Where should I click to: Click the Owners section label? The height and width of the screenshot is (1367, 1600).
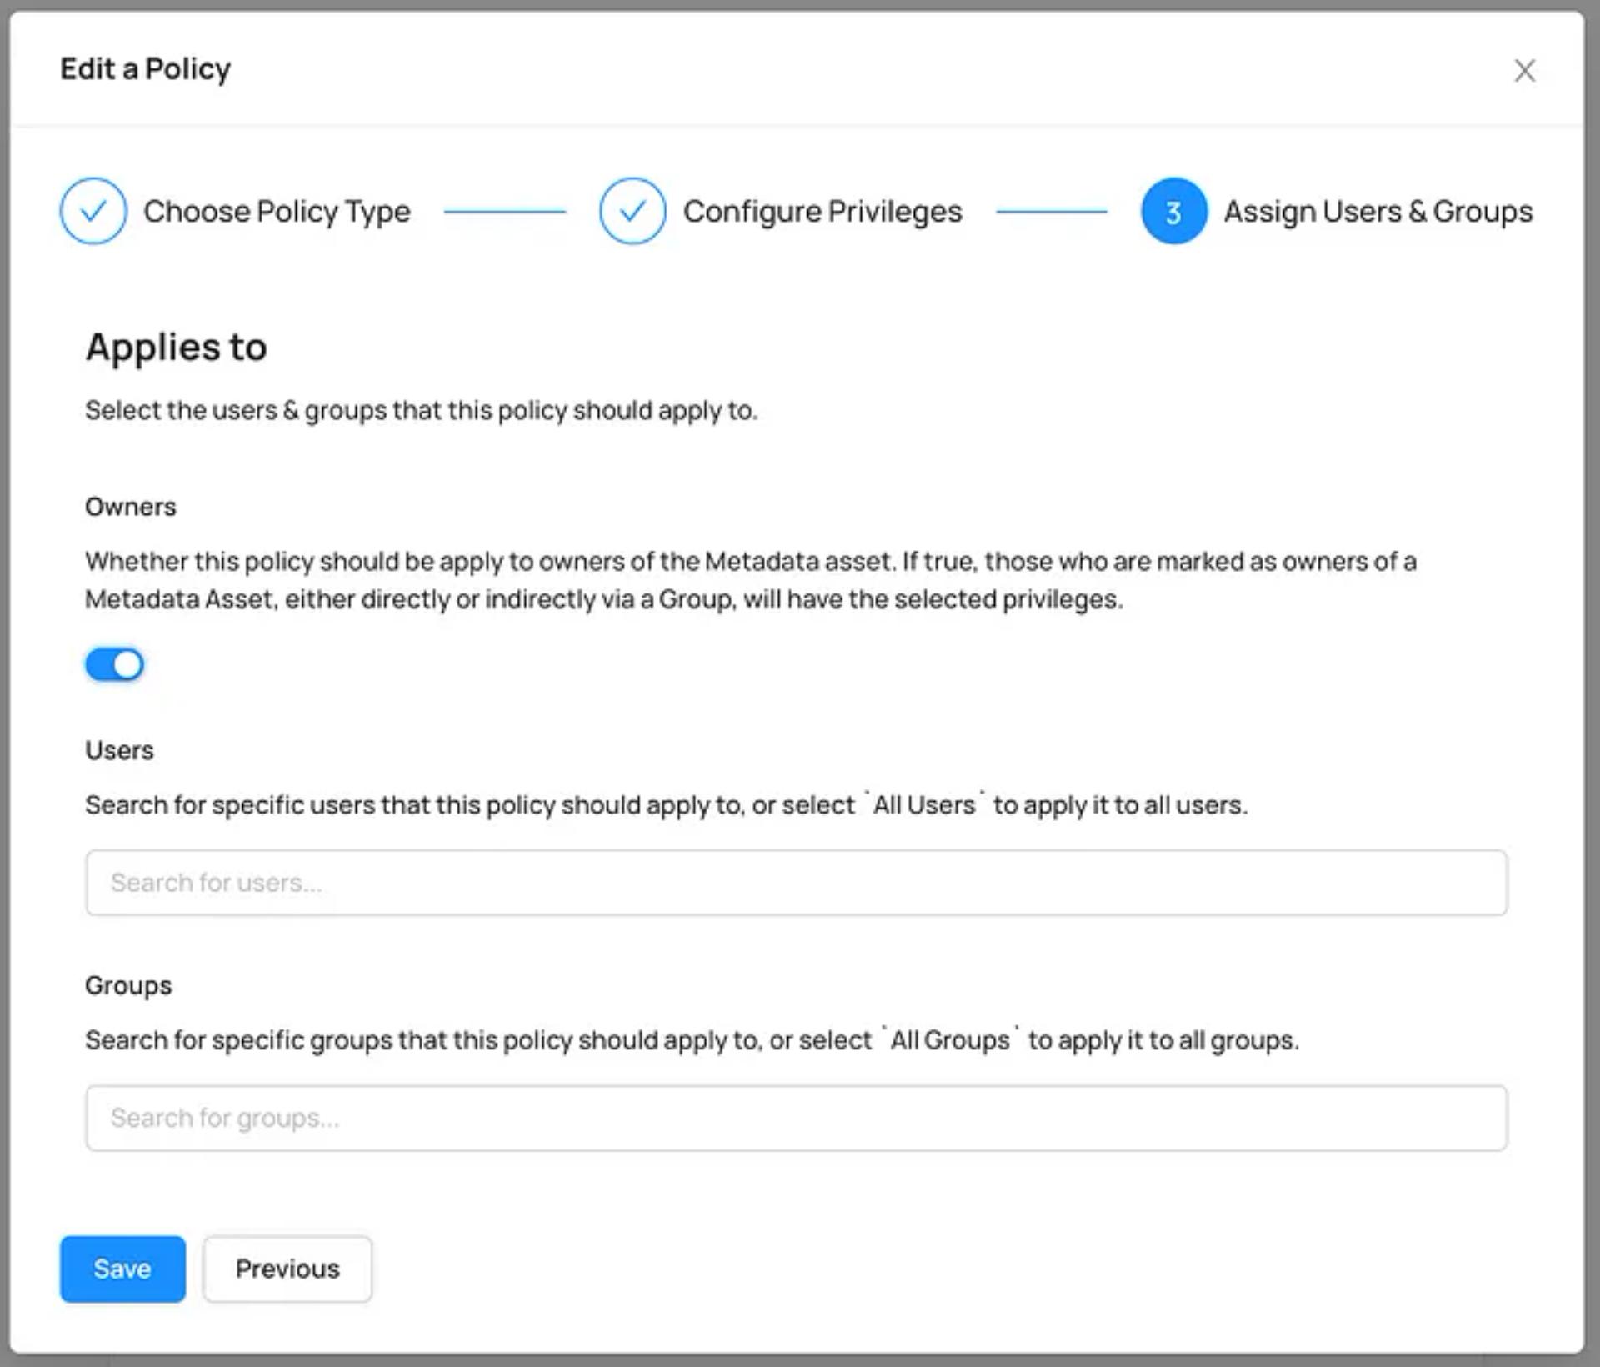pos(131,507)
